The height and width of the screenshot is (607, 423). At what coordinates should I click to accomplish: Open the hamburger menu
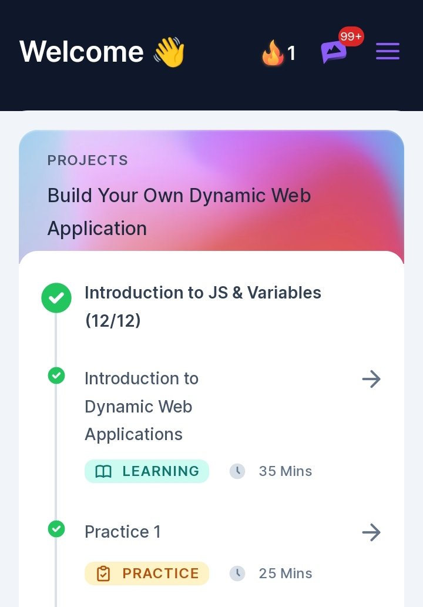click(x=387, y=51)
